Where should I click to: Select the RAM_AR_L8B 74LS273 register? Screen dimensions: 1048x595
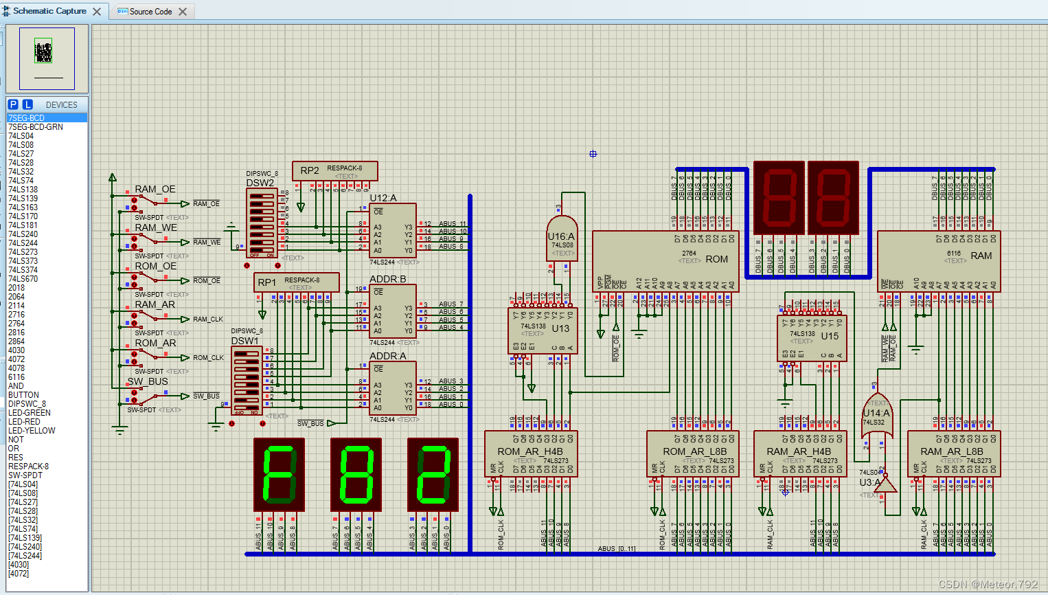pyautogui.click(x=954, y=453)
